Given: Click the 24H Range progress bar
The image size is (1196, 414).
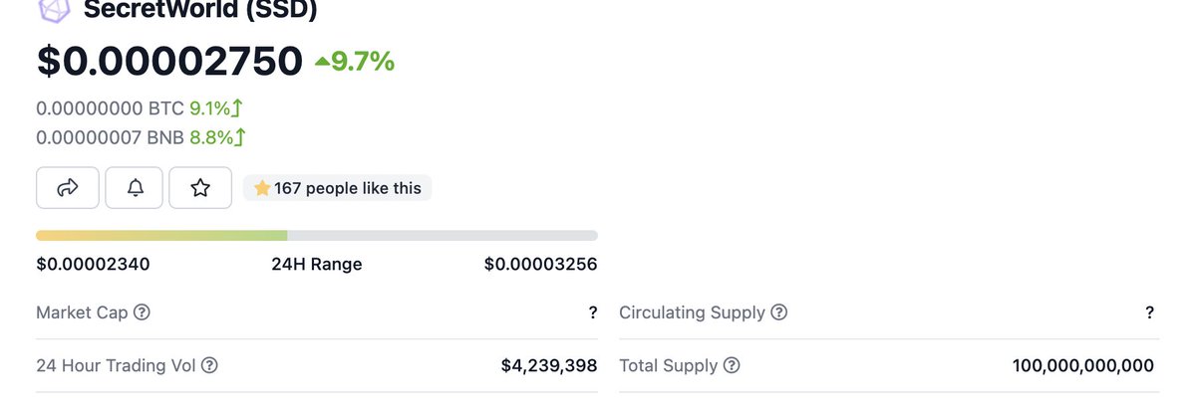Looking at the screenshot, I should coord(317,236).
